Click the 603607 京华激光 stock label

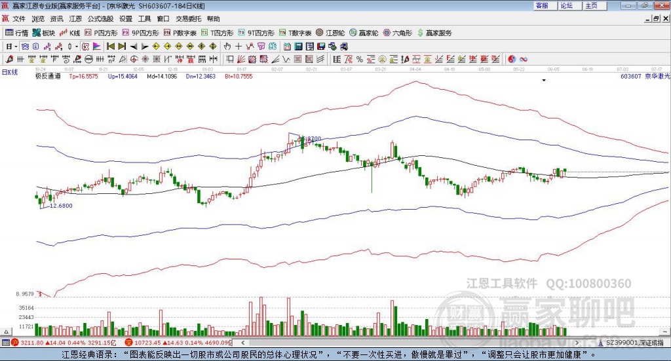645,76
